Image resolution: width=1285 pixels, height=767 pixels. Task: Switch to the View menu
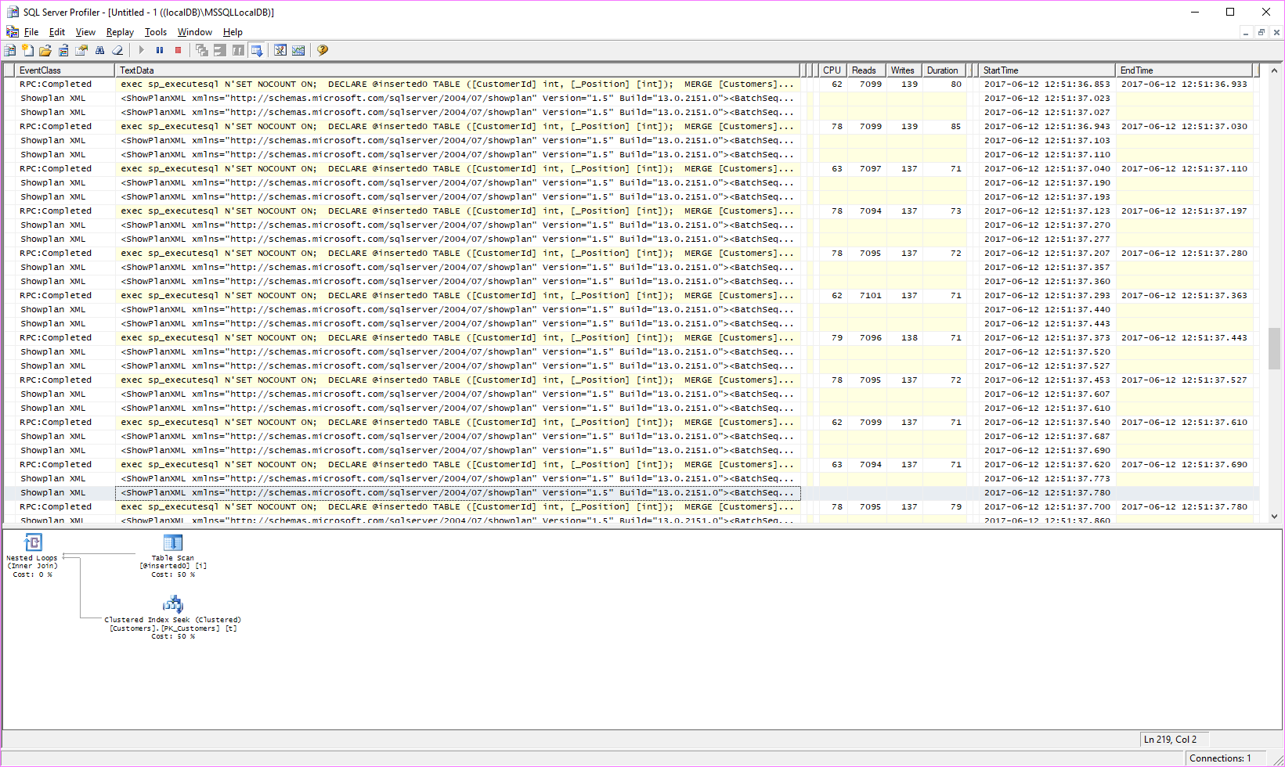[x=85, y=32]
